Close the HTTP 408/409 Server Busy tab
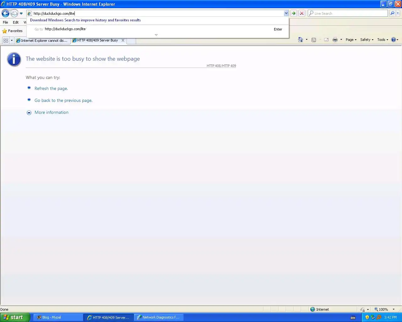402x322 pixels. pyautogui.click(x=123, y=40)
